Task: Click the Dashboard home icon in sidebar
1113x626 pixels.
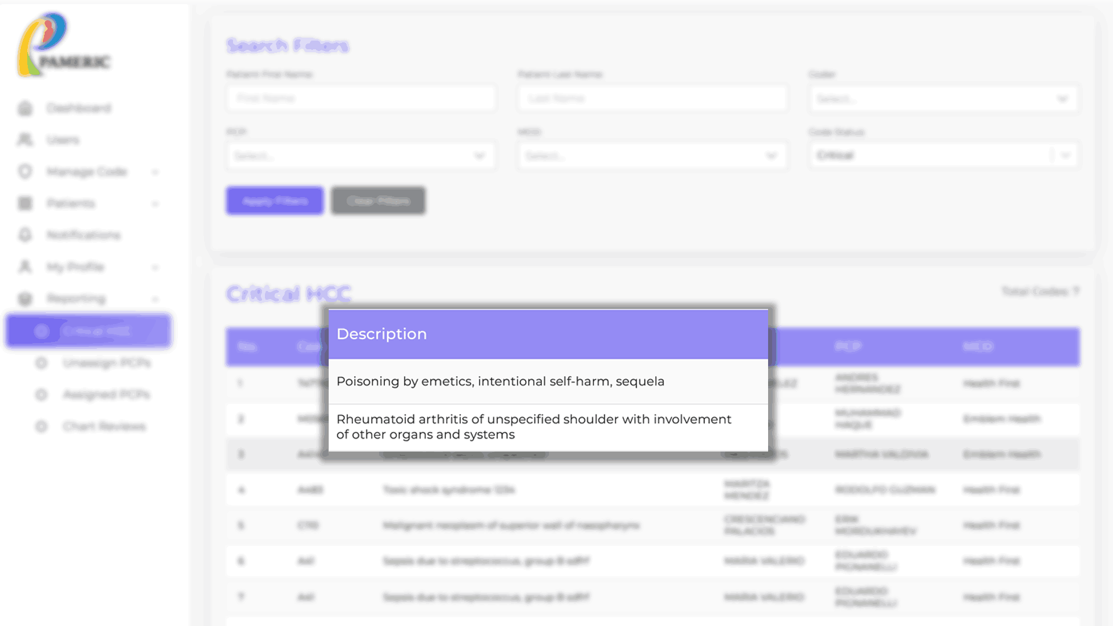Action: pyautogui.click(x=25, y=108)
